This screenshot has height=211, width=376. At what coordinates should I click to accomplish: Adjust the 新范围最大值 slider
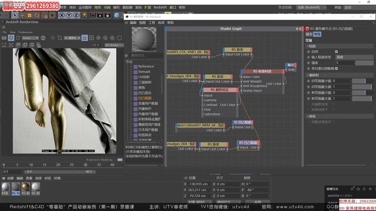coord(362,98)
